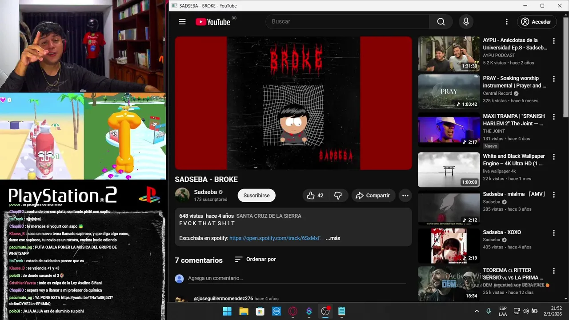Open options menu for AYPU video

click(554, 41)
